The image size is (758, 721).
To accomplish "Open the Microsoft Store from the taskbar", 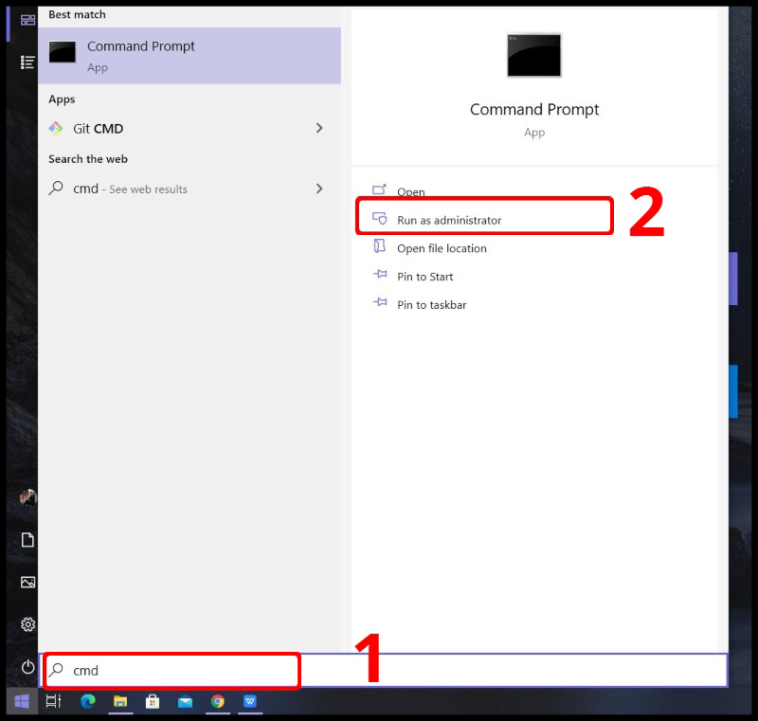I will point(153,702).
